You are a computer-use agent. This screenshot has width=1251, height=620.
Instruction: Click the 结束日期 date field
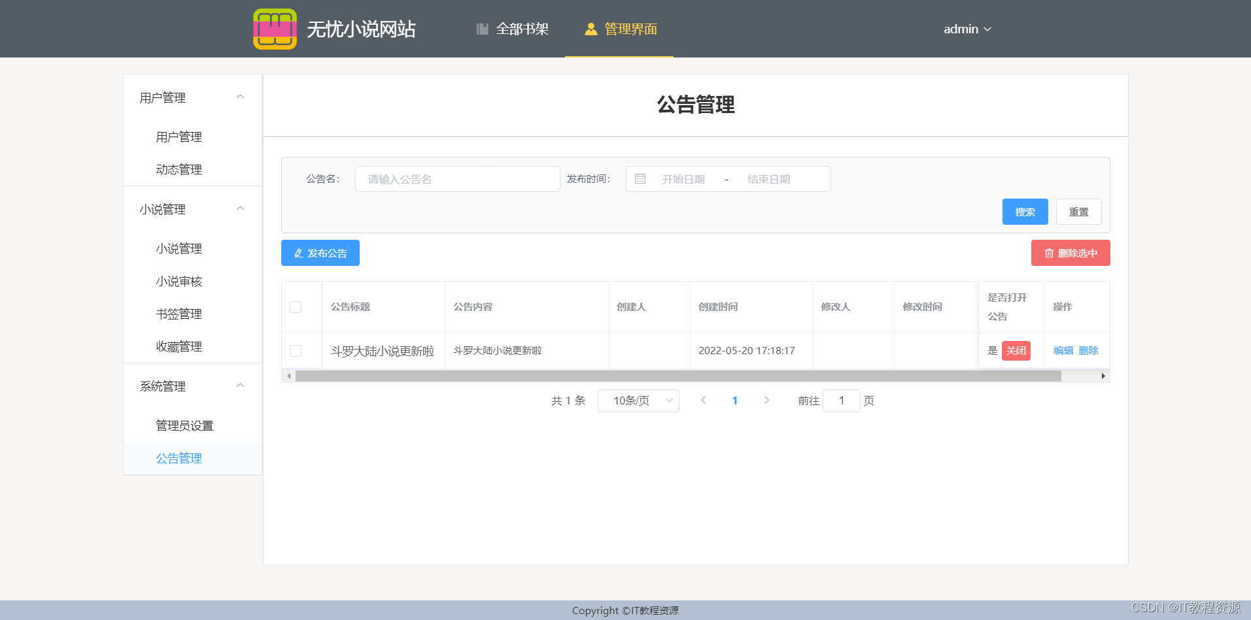click(769, 179)
